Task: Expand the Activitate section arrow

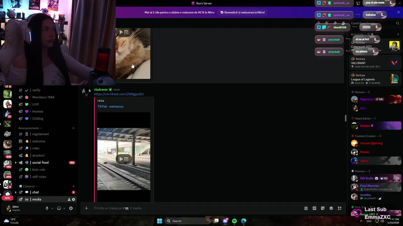Action: tap(398, 35)
